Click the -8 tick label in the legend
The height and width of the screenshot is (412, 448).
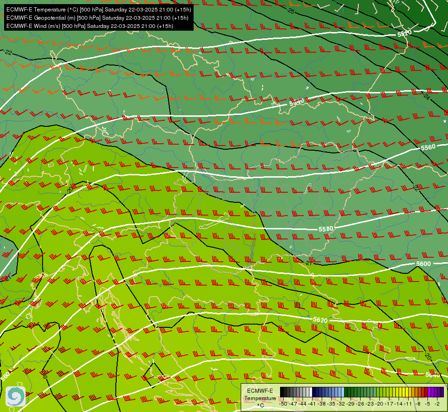418,404
